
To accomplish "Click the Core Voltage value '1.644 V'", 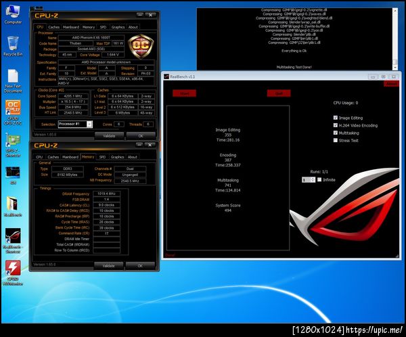I will point(113,55).
